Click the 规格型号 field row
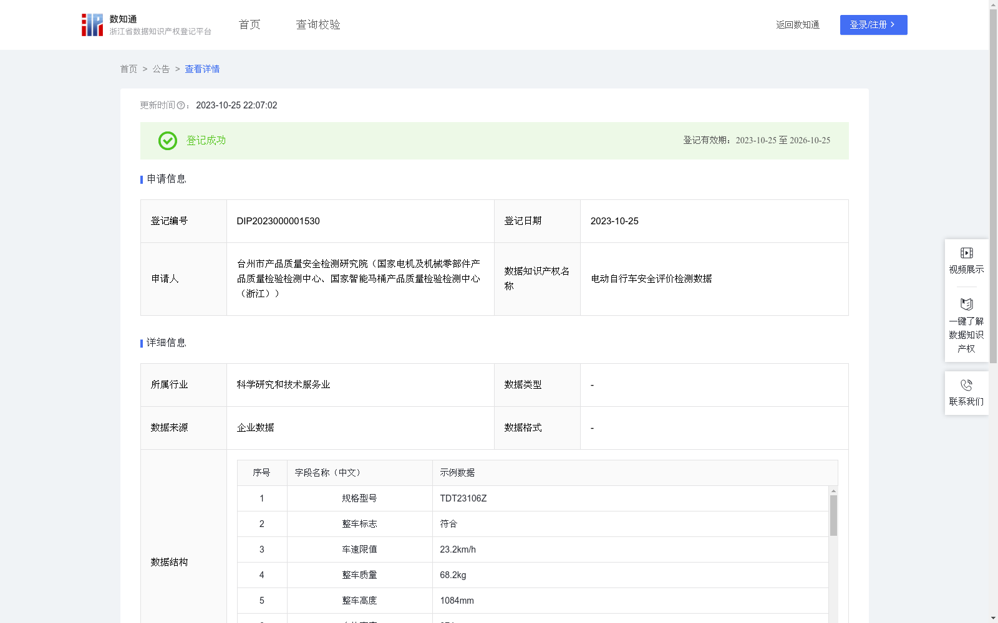Image resolution: width=998 pixels, height=623 pixels. tap(533, 498)
